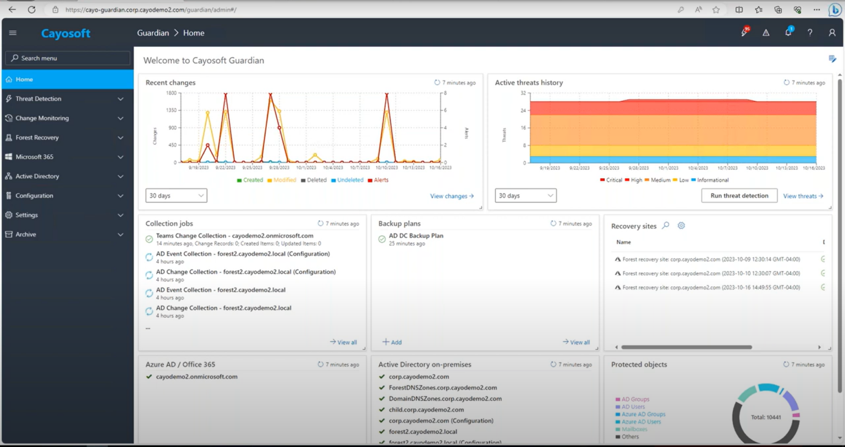Open notifications bell in the top bar
Viewport: 845px width, 447px height.
click(x=788, y=32)
